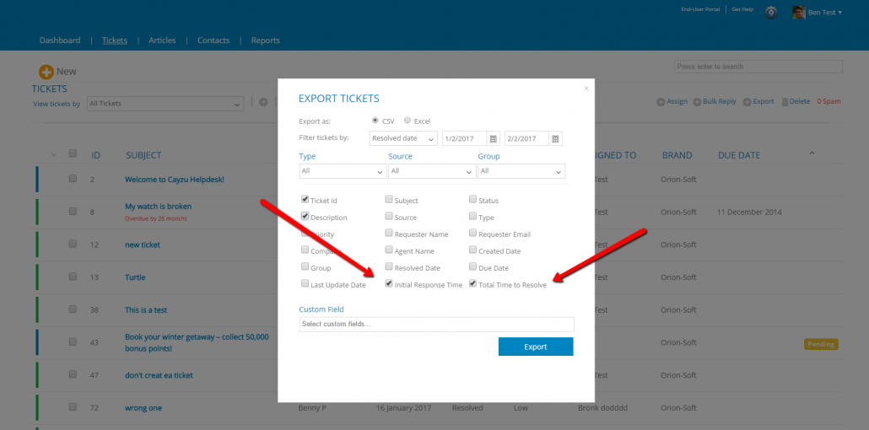Open the Source dropdown in export dialog
Screen dimensions: 869x430
[x=432, y=171]
